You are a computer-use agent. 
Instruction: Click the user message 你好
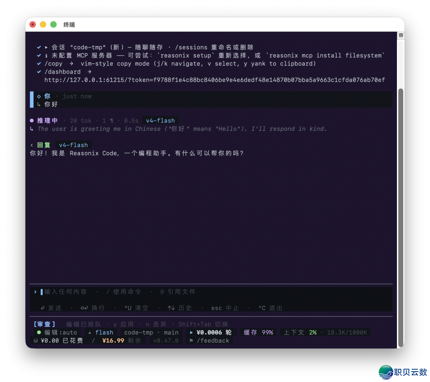point(51,104)
